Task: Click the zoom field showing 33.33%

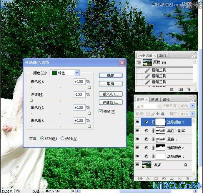Action: click(7, 191)
